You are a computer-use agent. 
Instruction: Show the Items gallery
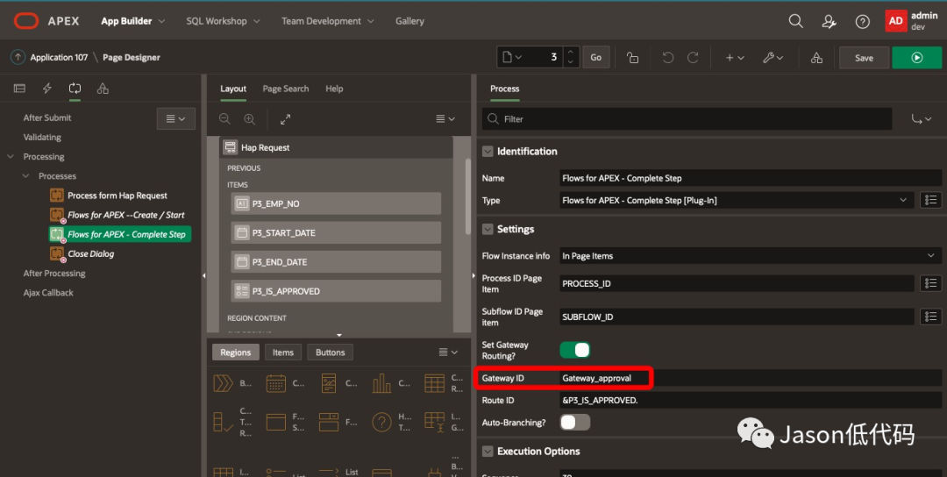click(x=282, y=352)
